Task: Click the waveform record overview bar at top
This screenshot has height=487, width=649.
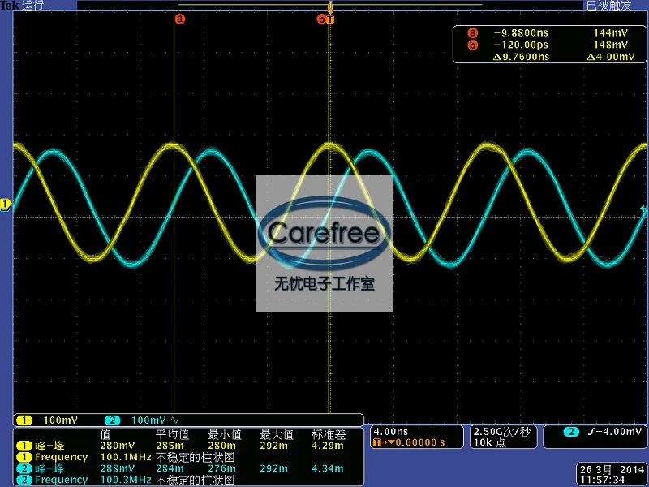Action: coord(330,5)
